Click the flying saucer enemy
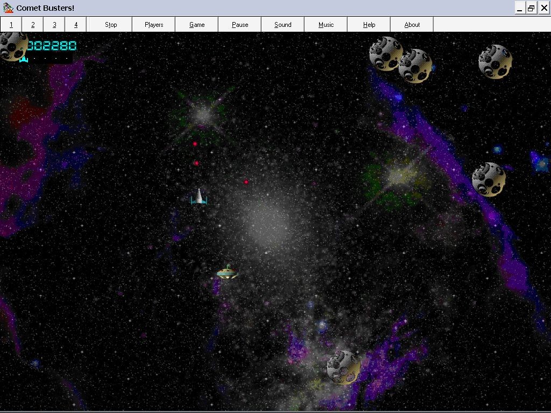This screenshot has height=413, width=551. click(228, 272)
